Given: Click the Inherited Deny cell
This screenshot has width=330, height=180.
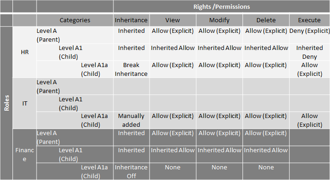Looking at the screenshot, I should [310, 52].
